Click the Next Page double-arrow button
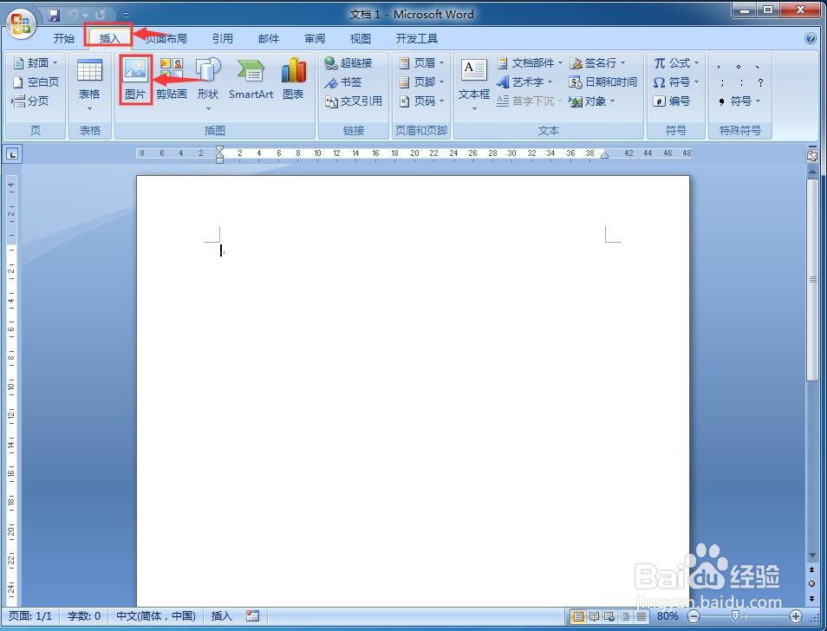827x631 pixels. 812,599
